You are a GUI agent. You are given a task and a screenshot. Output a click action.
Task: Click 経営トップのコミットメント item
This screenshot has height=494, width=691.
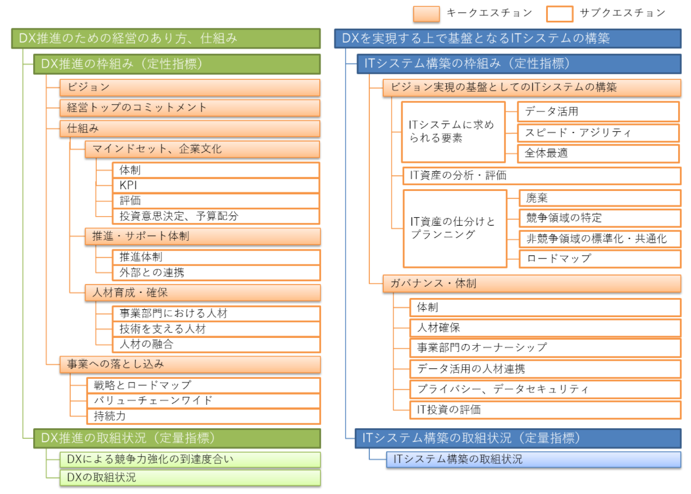[190, 108]
